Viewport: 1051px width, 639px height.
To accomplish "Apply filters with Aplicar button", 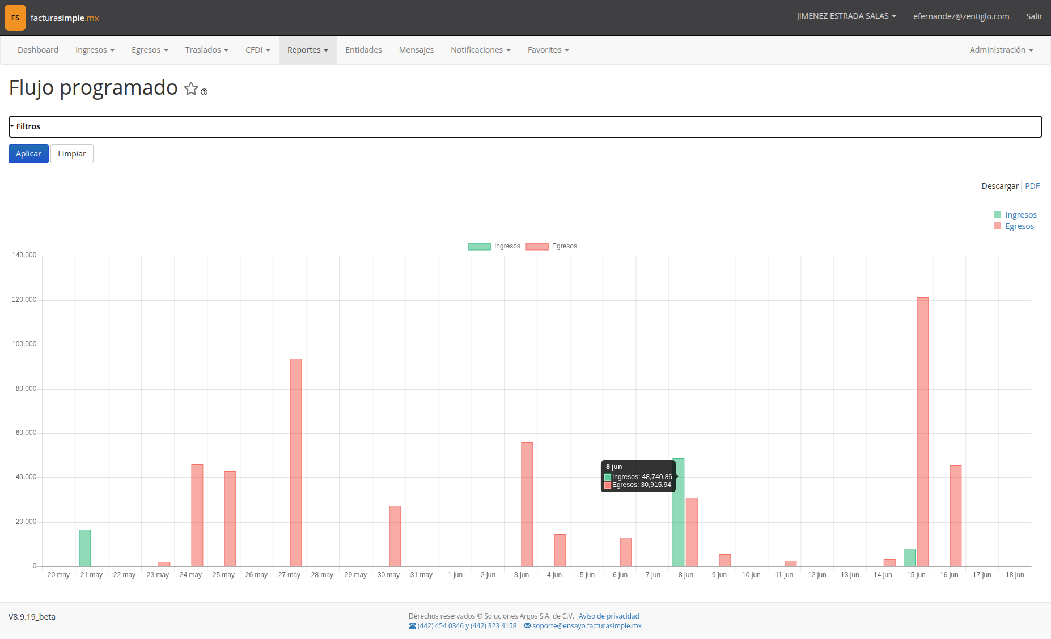I will click(28, 154).
